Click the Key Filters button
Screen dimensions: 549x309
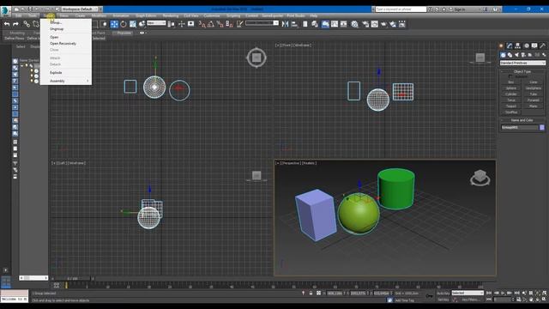pyautogui.click(x=470, y=300)
